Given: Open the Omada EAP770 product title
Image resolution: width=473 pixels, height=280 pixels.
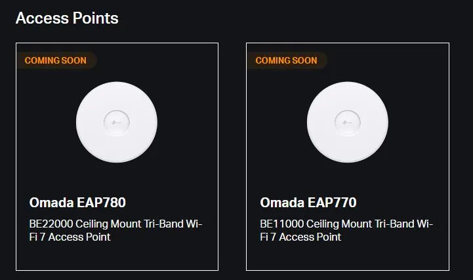Looking at the screenshot, I should pyautogui.click(x=308, y=203).
